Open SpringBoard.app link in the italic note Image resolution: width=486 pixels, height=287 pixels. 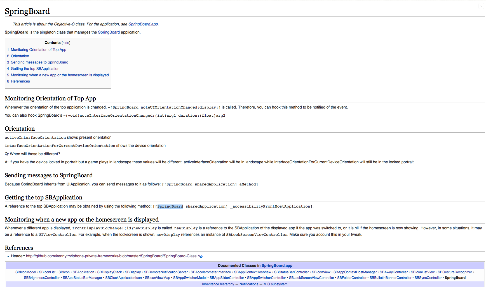143,24
